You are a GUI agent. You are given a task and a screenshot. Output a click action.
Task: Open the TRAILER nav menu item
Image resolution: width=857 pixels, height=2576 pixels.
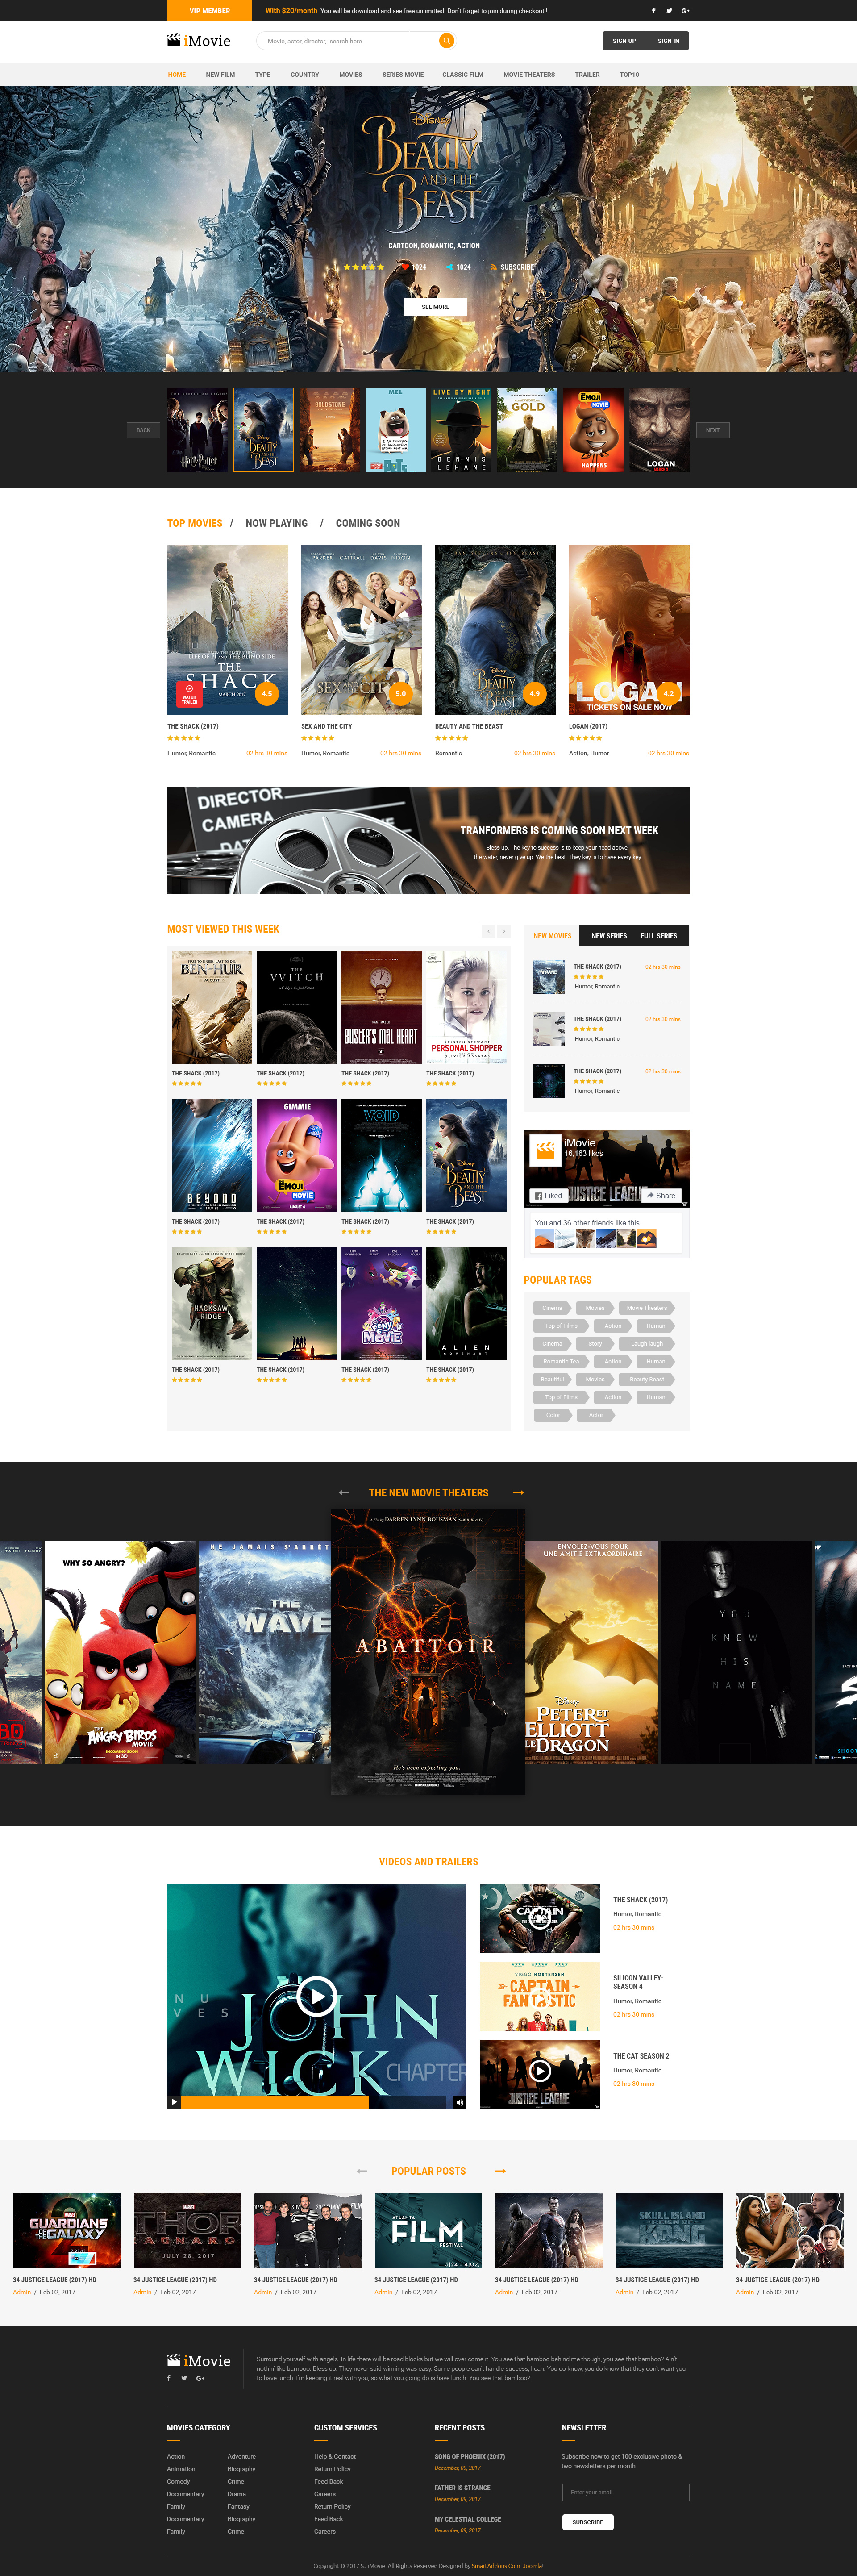coord(587,75)
